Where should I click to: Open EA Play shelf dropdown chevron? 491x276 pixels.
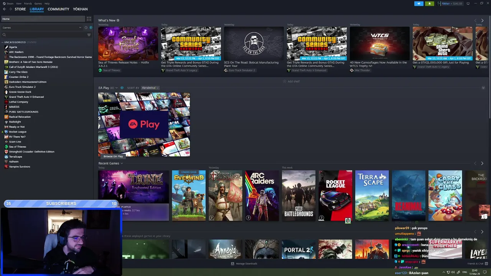coord(117,88)
